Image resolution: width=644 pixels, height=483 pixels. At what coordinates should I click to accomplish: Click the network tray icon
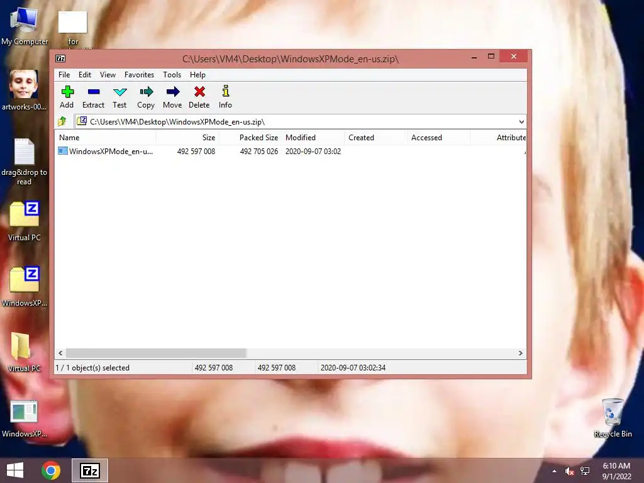585,471
